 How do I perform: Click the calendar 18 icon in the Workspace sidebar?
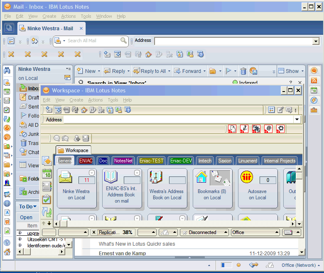pos(47,174)
